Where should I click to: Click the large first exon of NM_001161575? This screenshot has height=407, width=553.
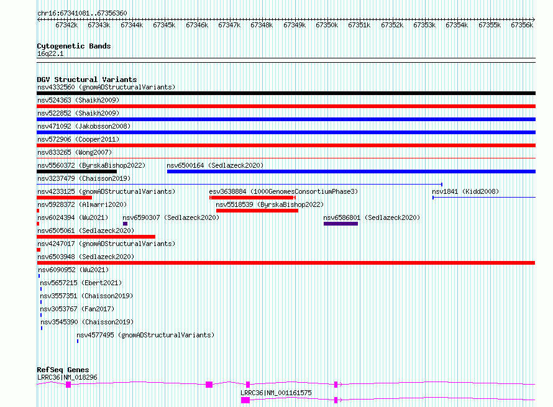245,400
